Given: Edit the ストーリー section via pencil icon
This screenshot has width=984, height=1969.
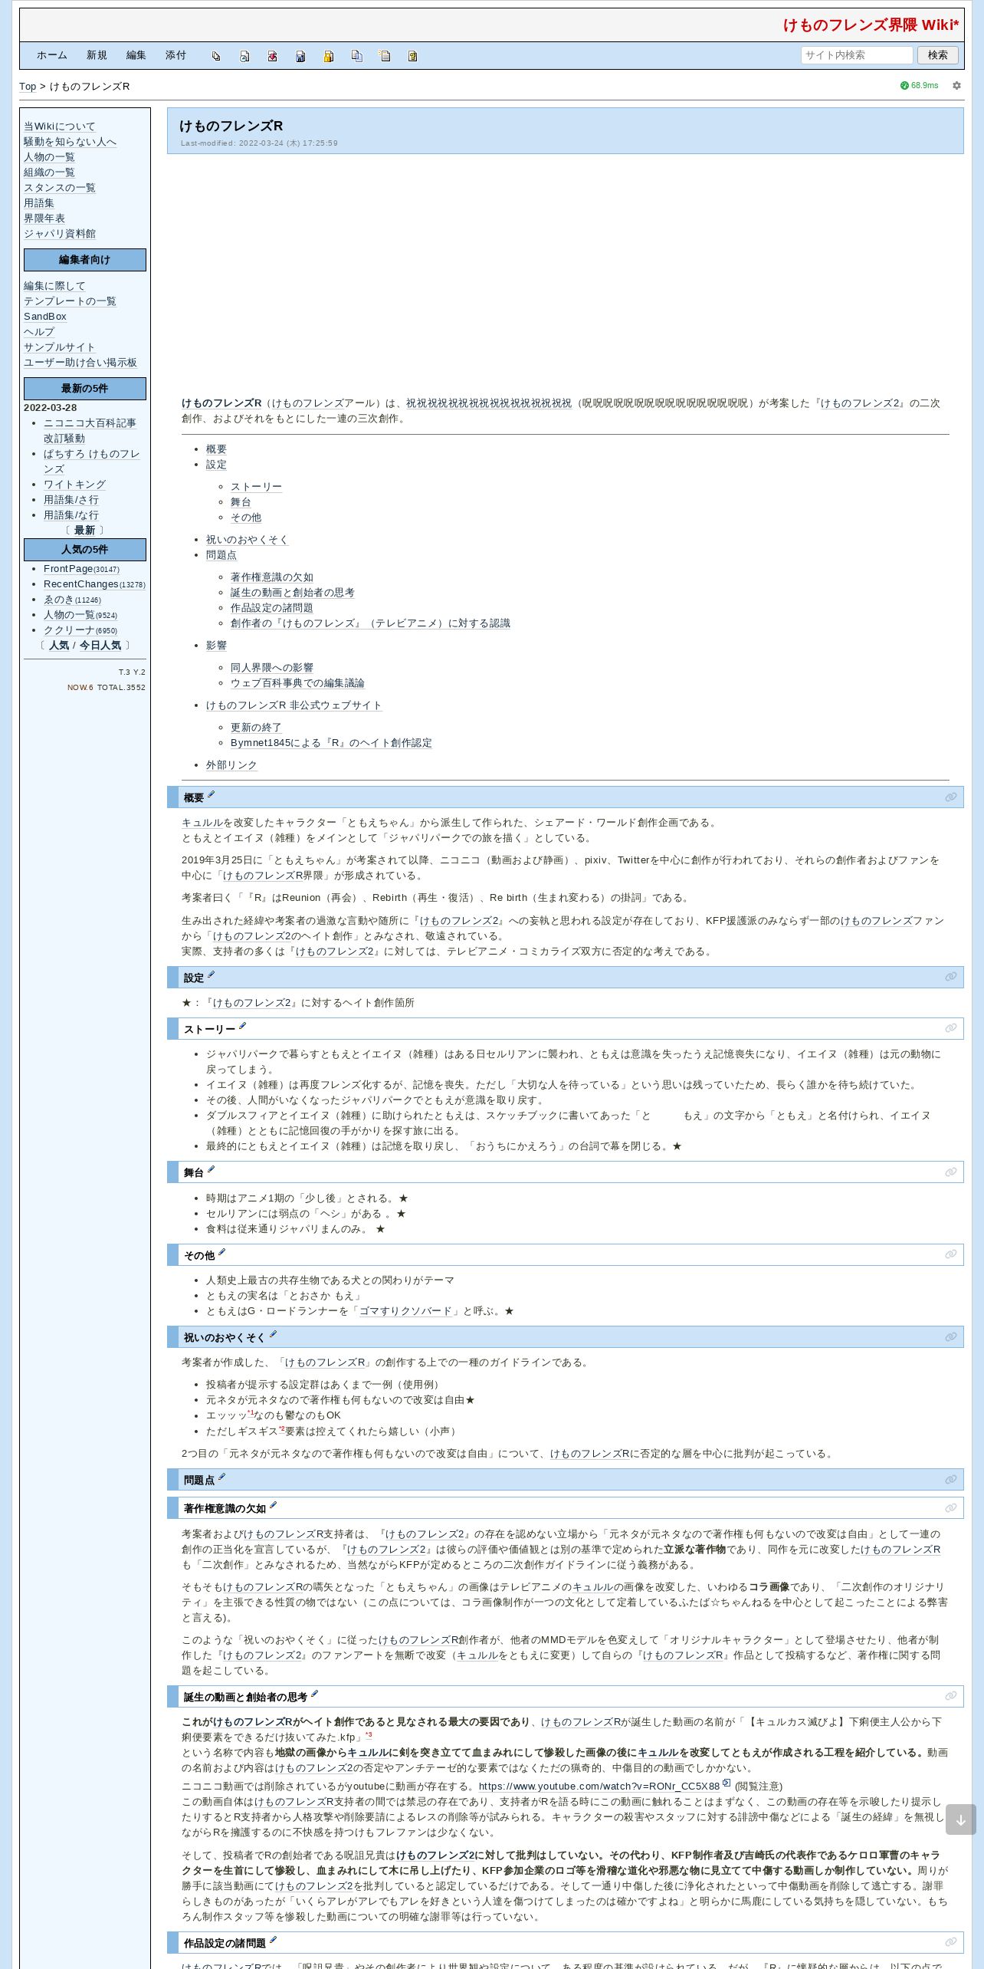Looking at the screenshot, I should tap(243, 1026).
